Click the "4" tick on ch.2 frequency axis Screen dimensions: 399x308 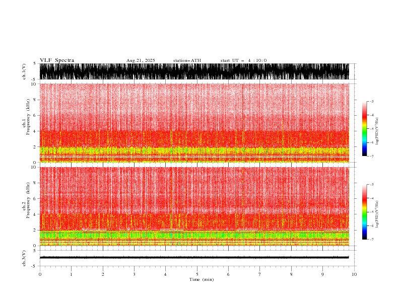35,214
